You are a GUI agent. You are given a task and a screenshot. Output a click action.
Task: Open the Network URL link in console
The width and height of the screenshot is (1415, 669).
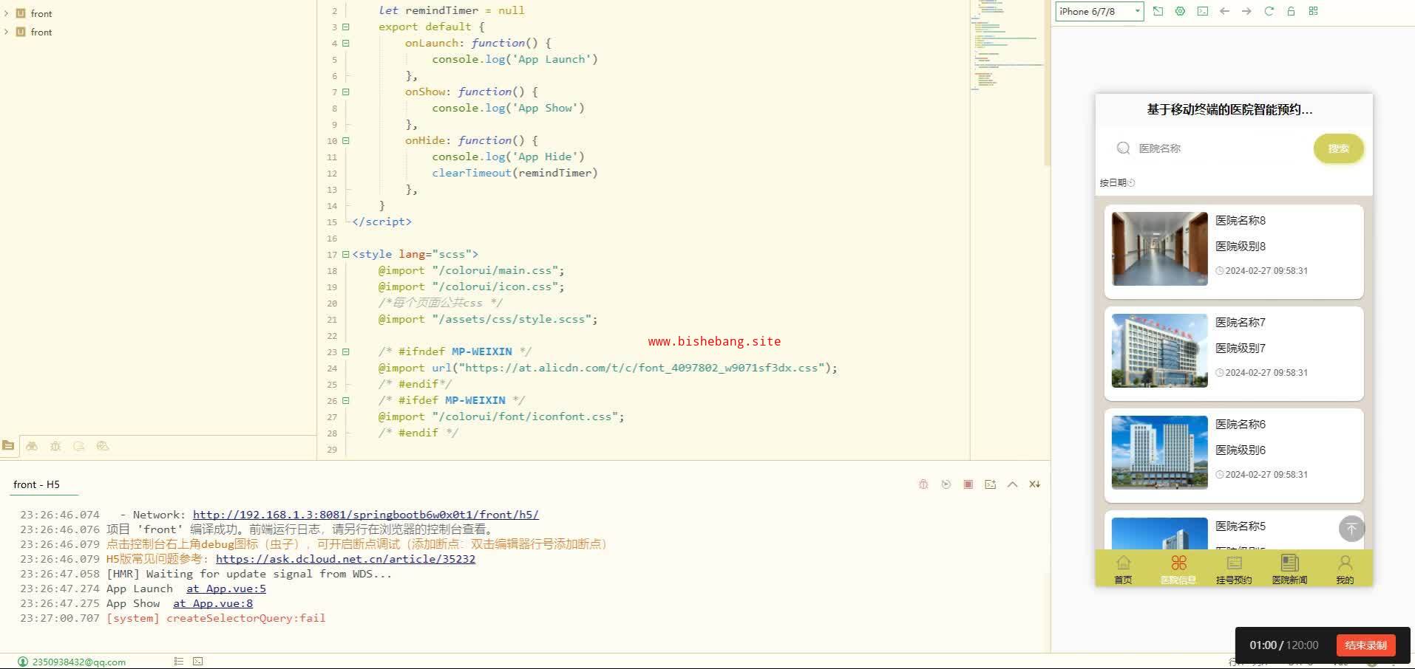point(365,515)
